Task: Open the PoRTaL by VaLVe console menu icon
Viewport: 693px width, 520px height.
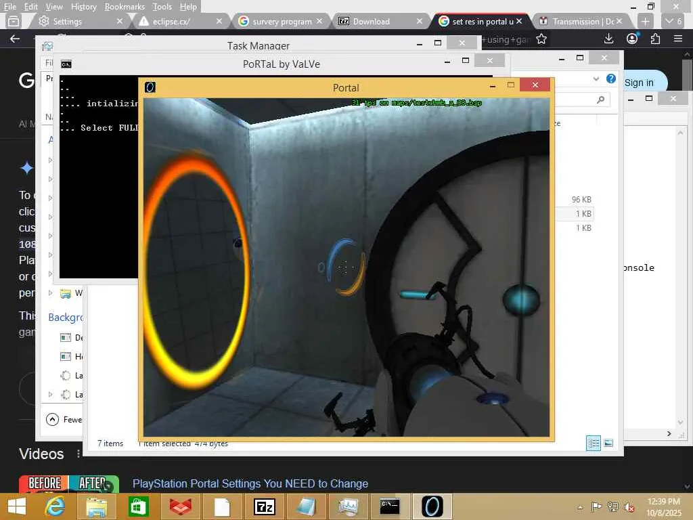Action: pyautogui.click(x=66, y=64)
